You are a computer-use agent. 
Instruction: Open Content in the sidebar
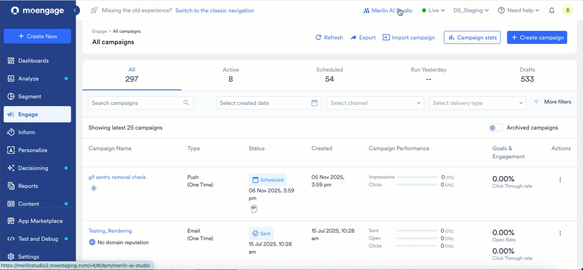tap(37, 204)
